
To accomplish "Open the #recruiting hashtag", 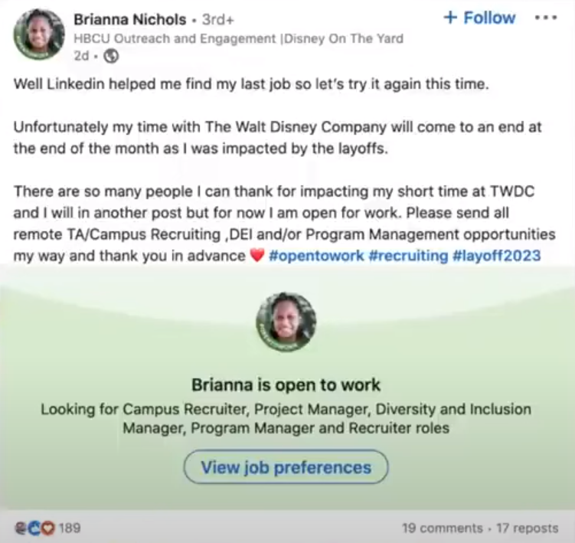I will [408, 255].
